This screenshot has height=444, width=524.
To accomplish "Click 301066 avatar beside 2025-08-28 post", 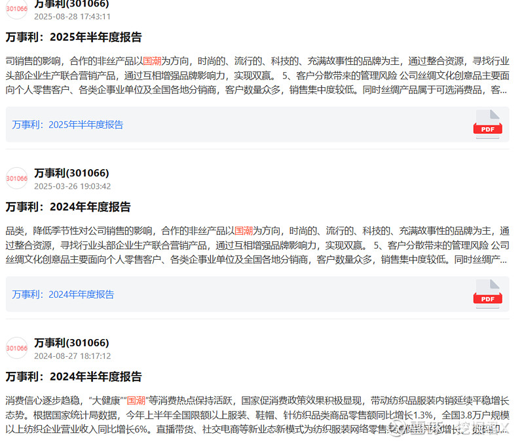I will pos(17,9).
